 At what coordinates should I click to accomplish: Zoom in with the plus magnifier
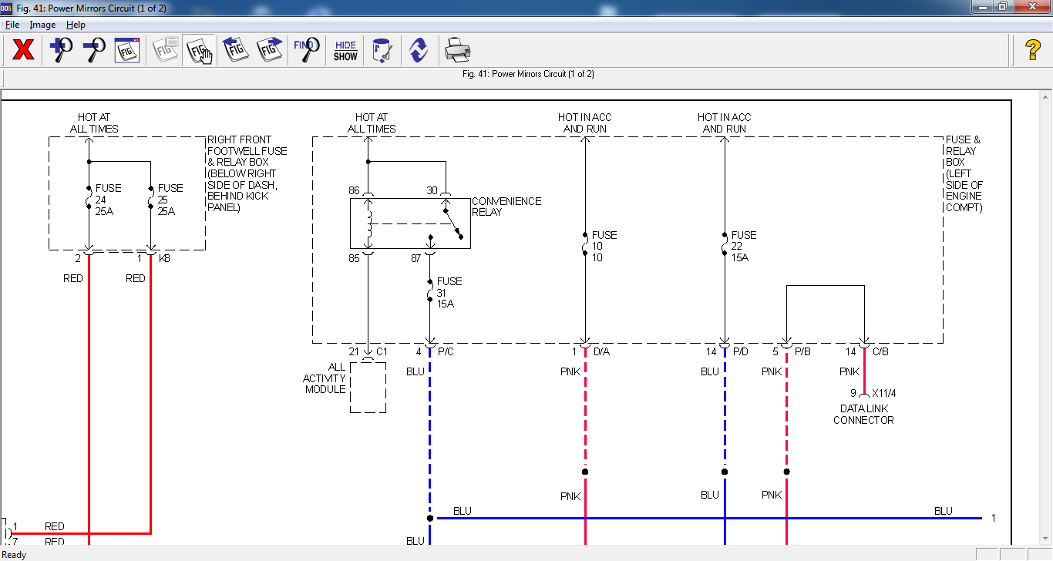coord(61,51)
